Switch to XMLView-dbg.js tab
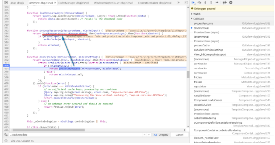 click(41, 3)
